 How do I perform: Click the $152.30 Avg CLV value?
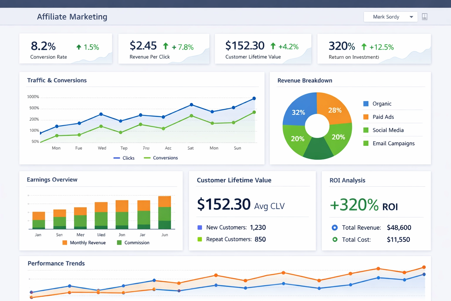tap(223, 204)
